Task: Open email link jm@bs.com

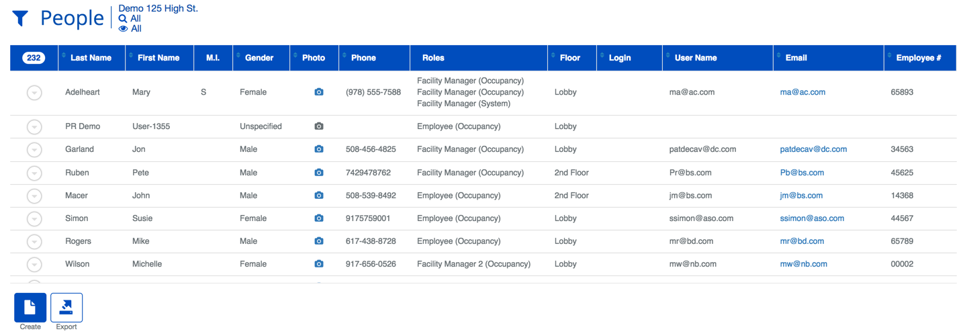Action: pos(801,196)
